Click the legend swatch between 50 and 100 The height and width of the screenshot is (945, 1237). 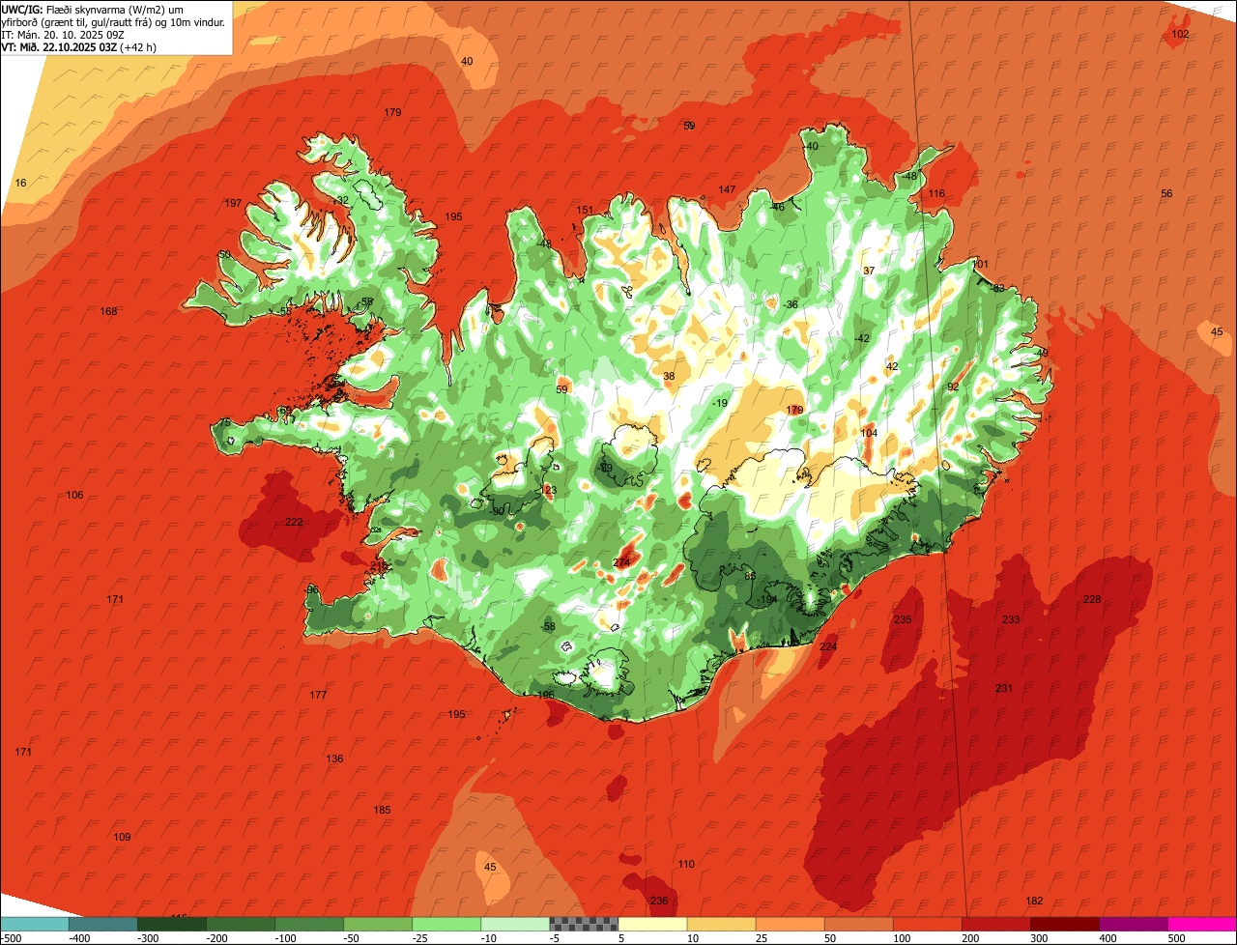click(858, 924)
